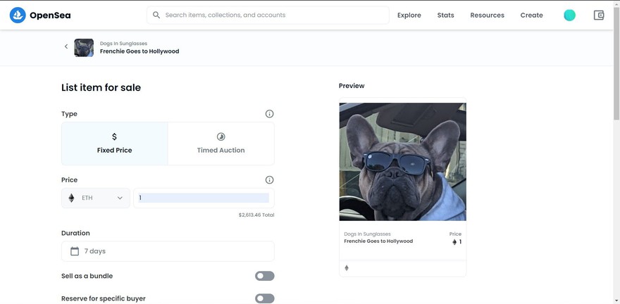Open the Dogs in Sunglasses collection link
Screen dimensions: 620x304
tap(123, 44)
